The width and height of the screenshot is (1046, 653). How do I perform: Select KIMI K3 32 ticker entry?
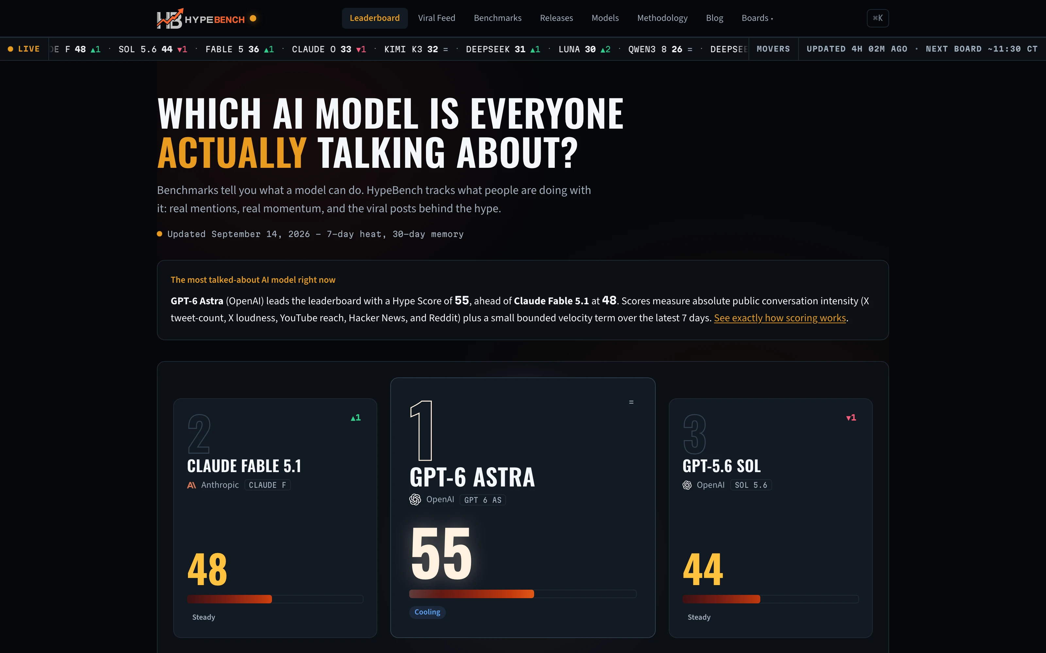point(416,49)
